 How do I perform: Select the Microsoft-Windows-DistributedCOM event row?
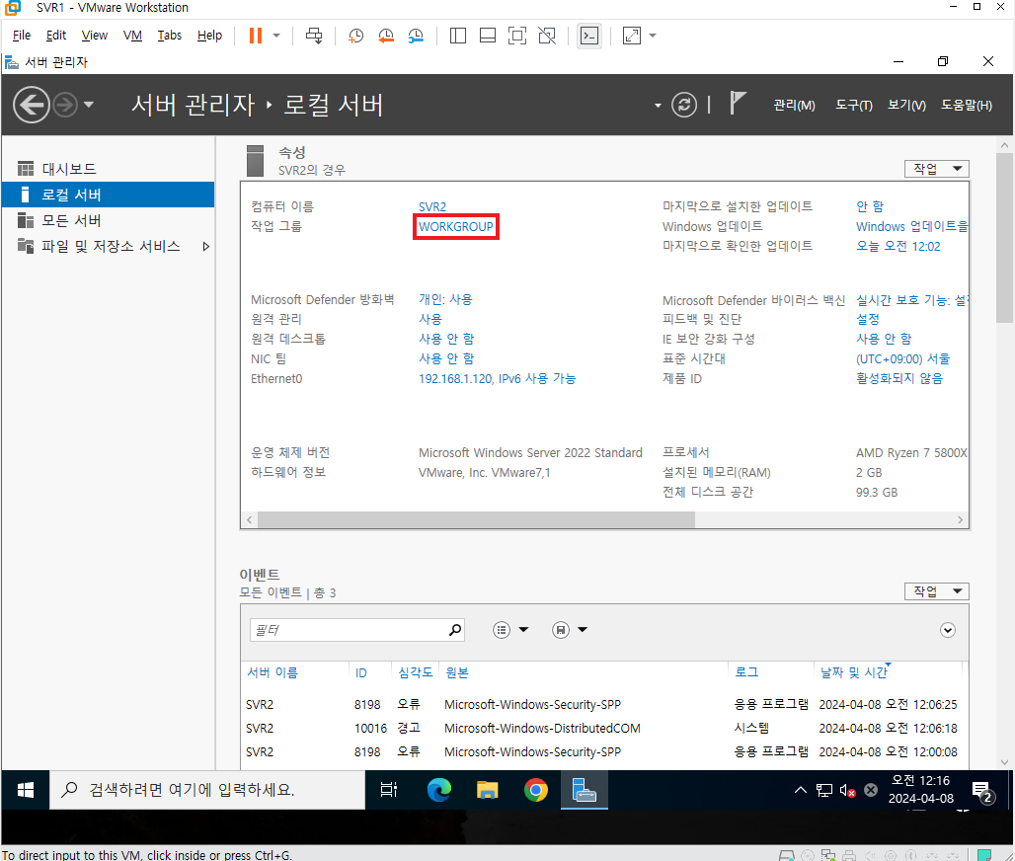(603, 729)
